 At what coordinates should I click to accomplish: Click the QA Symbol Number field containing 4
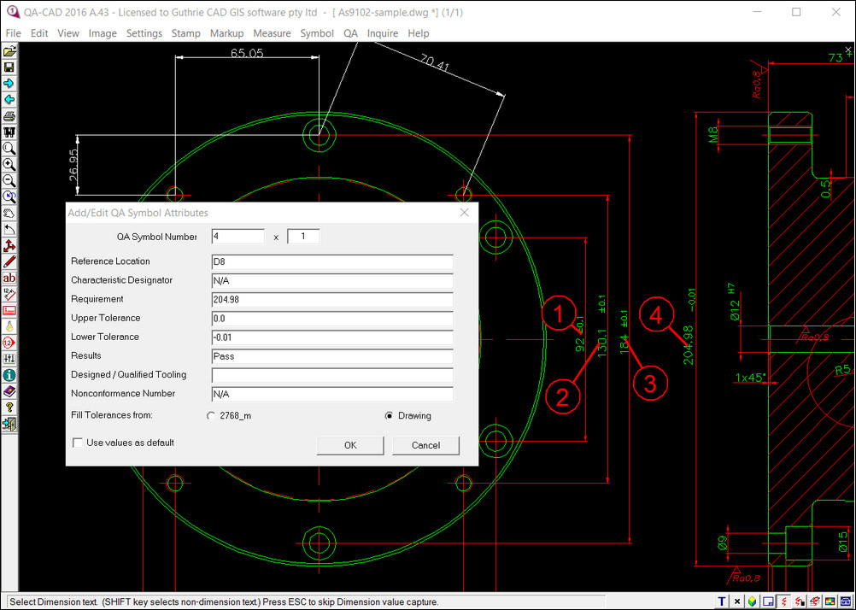pyautogui.click(x=238, y=237)
